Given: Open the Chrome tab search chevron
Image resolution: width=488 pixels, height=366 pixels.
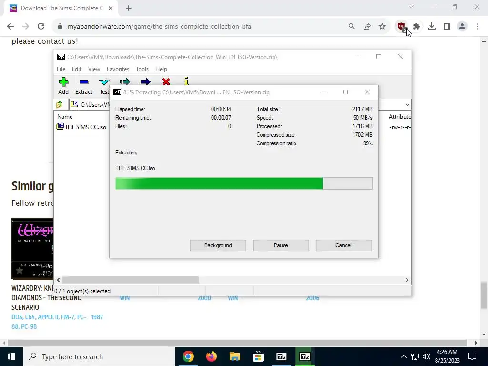Looking at the screenshot, I should (411, 7).
